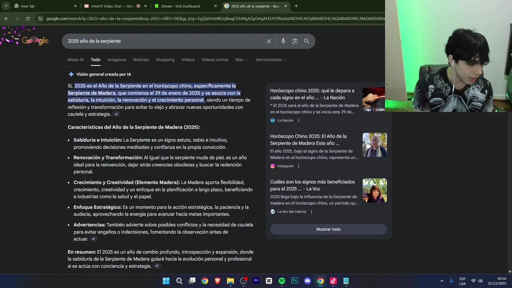
Task: Open volume control in system tray
Action: click(480, 281)
